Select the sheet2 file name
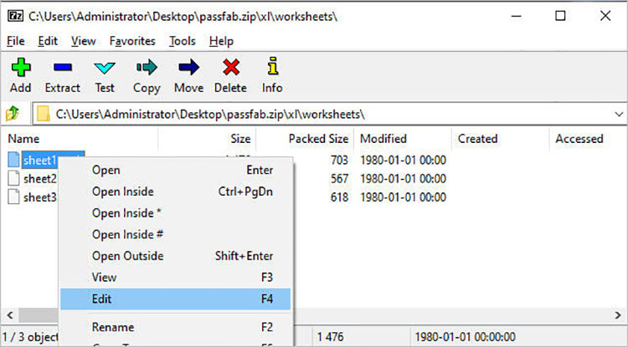This screenshot has height=347, width=628. pos(40,179)
